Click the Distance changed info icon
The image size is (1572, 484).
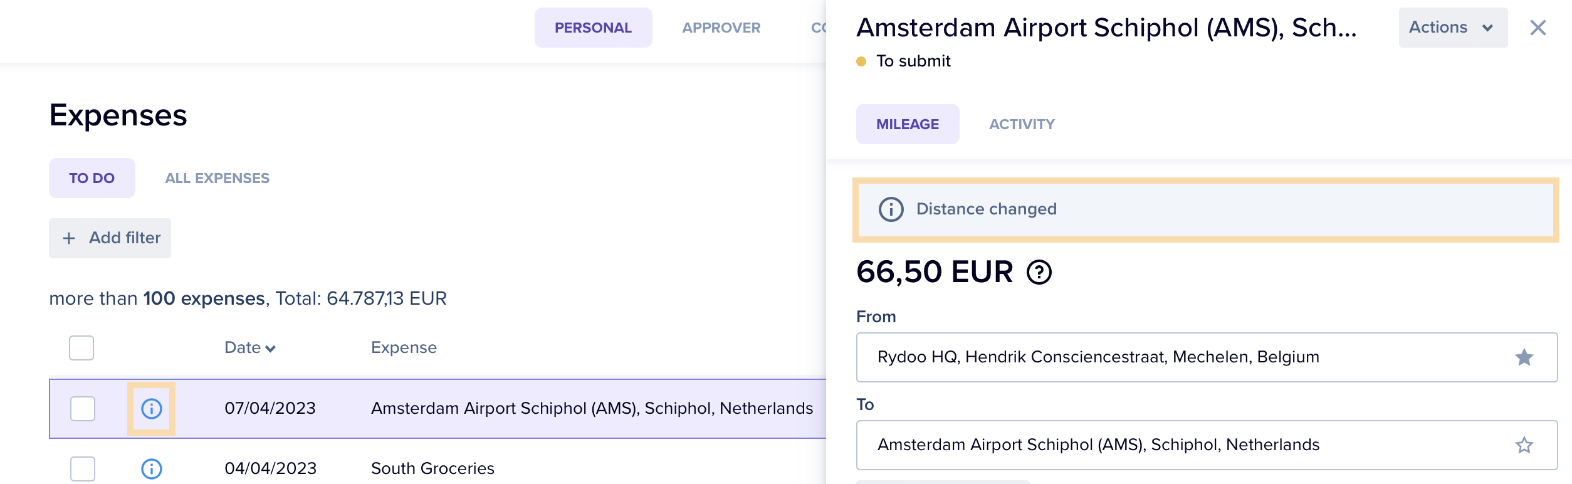click(x=891, y=209)
